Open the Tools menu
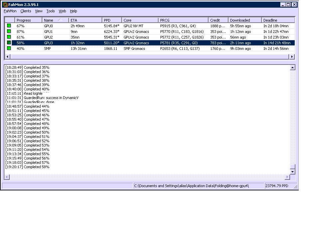This screenshot has width=318, height=227. coord(51,11)
